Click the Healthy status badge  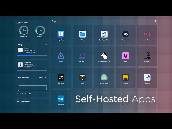click(x=27, y=48)
